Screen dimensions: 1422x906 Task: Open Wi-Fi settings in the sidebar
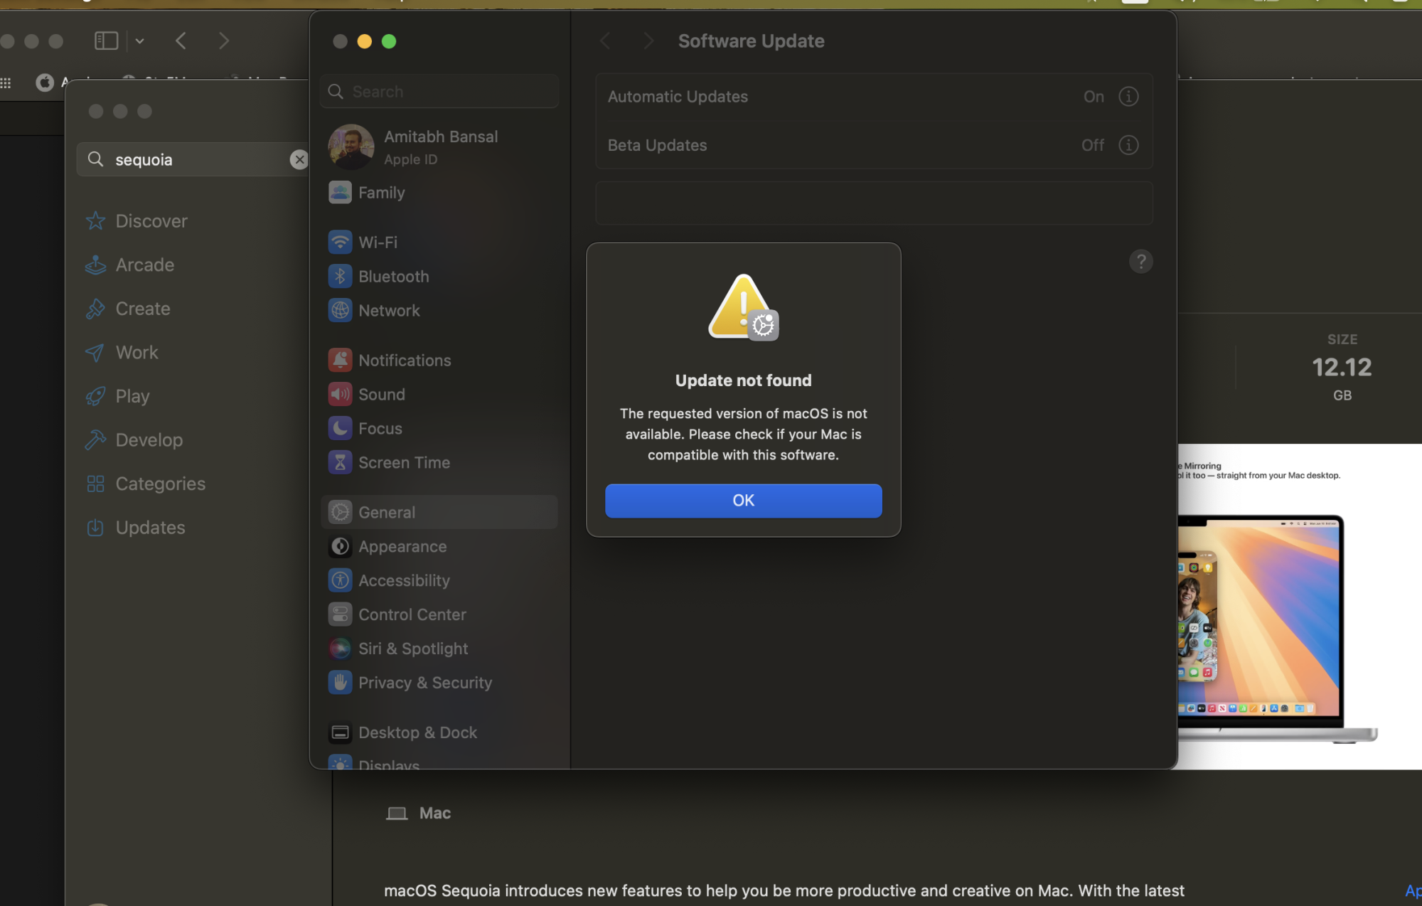(378, 243)
